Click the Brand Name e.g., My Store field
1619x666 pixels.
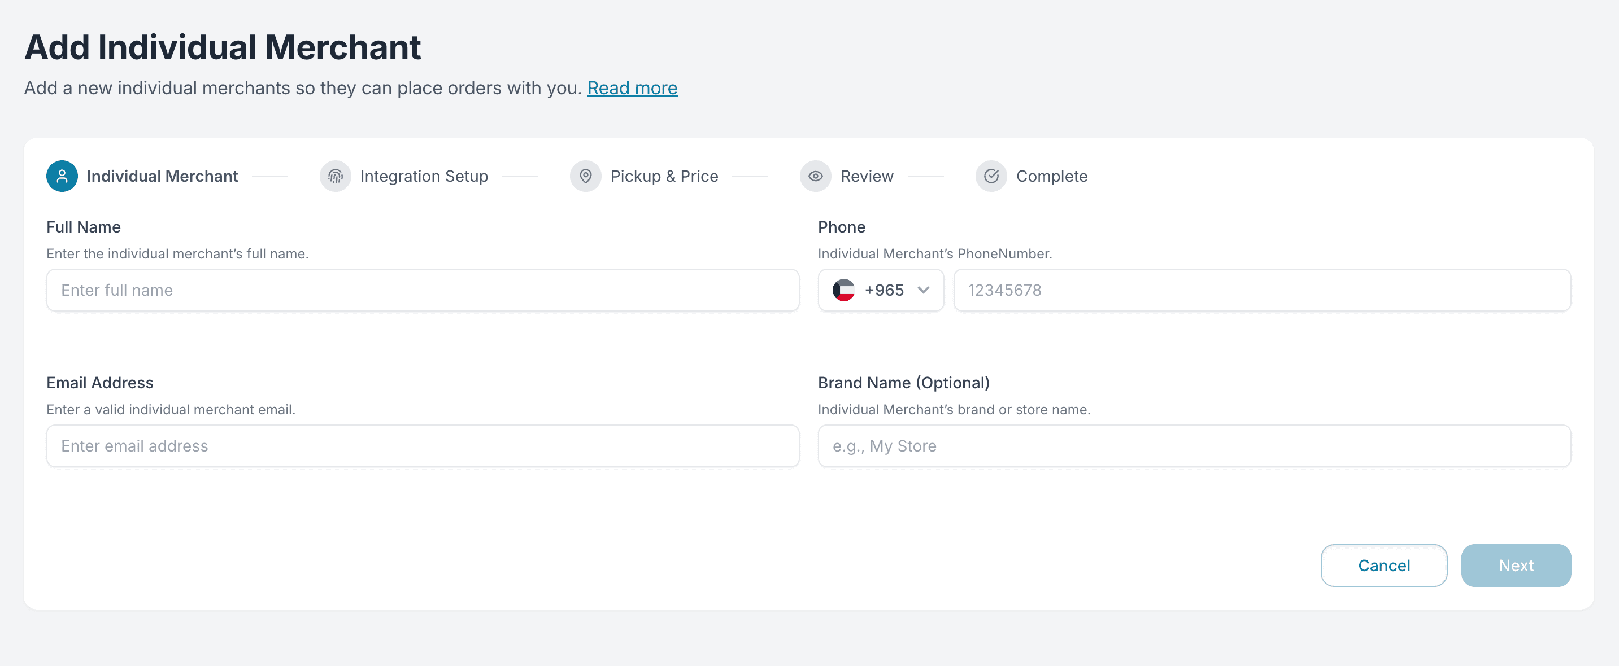(x=1194, y=446)
